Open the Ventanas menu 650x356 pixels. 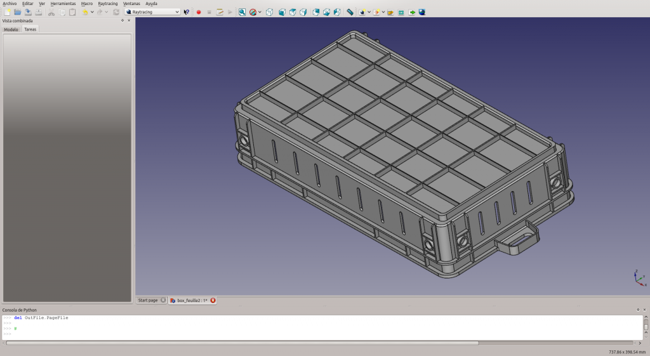click(131, 3)
